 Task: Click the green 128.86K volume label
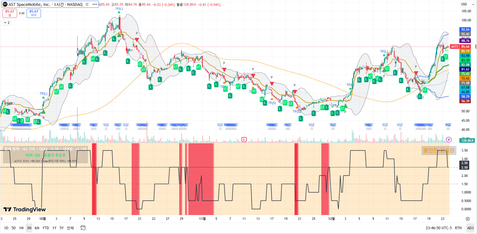(x=467, y=140)
